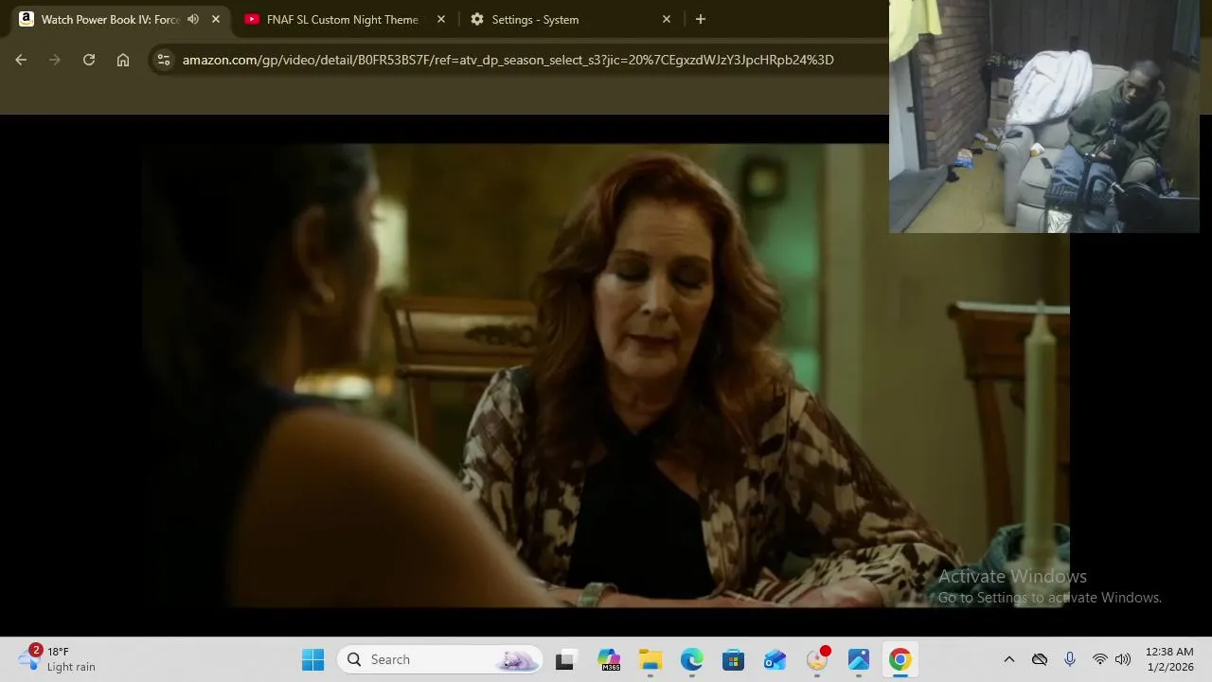
Task: Switch to the Settings - System tab
Action: [x=535, y=19]
